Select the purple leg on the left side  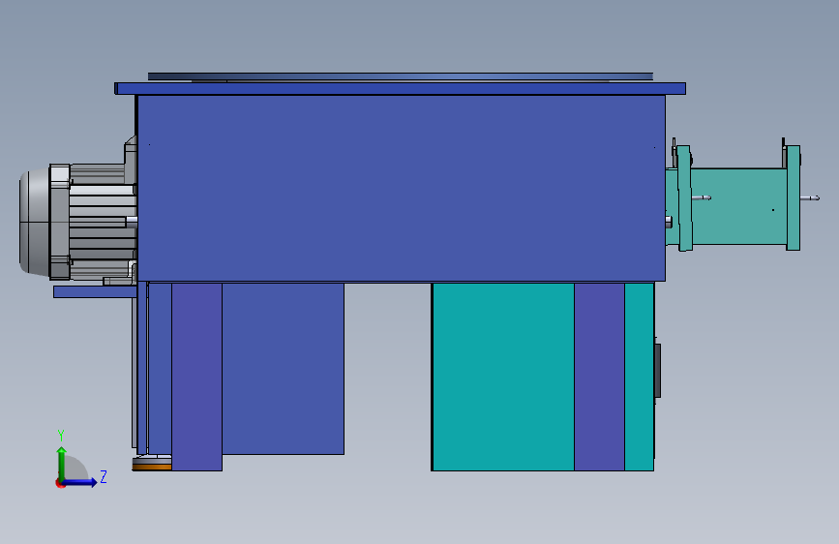196,377
